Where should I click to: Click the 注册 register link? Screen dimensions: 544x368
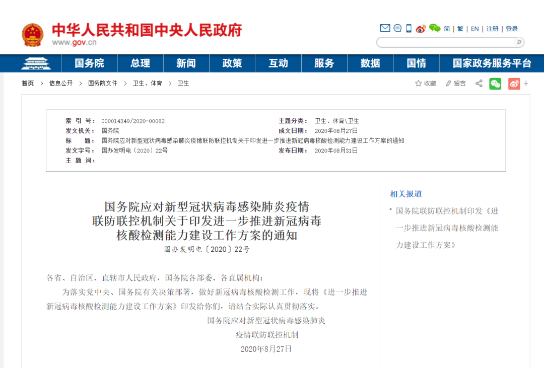coord(492,29)
